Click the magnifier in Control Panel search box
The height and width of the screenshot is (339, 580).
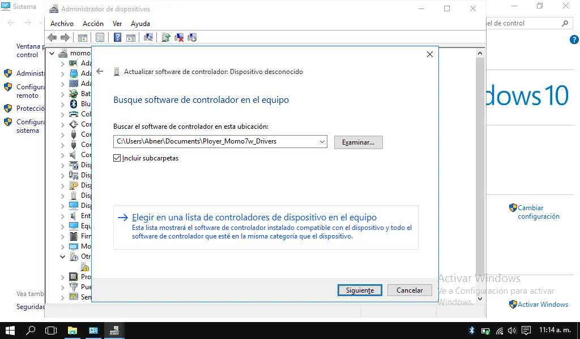coord(565,23)
